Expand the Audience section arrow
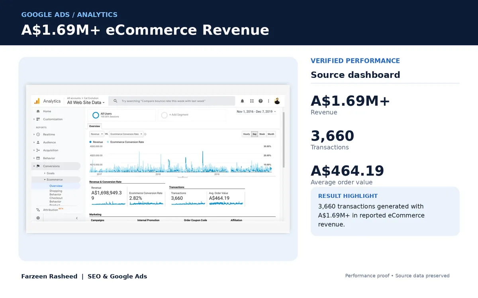Screen dimensions: 478x298 [x=34, y=142]
